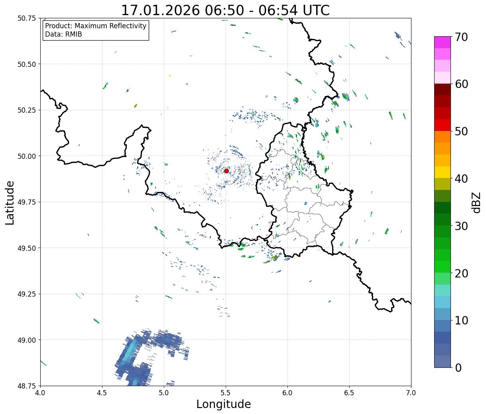Image resolution: width=486 pixels, height=414 pixels.
Task: Click the y-axis tick label 50.25
Action: [x=27, y=110]
